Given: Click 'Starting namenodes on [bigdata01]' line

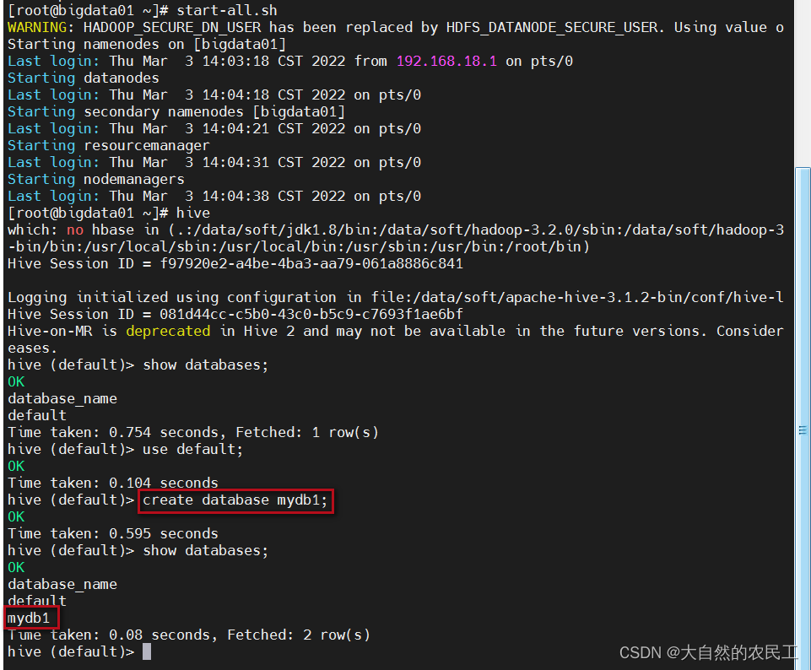Looking at the screenshot, I should (x=146, y=45).
